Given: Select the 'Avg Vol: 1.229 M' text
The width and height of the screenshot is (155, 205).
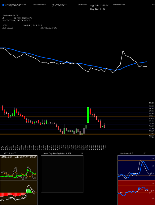Looking at the screenshot, I should pyautogui.click(x=99, y=6).
